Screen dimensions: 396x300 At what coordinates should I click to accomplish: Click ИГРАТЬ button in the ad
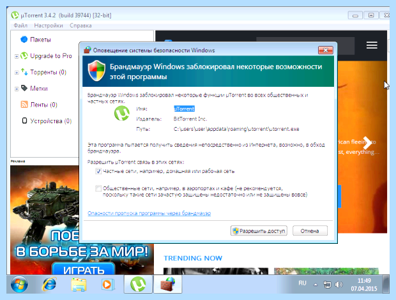[x=83, y=270]
